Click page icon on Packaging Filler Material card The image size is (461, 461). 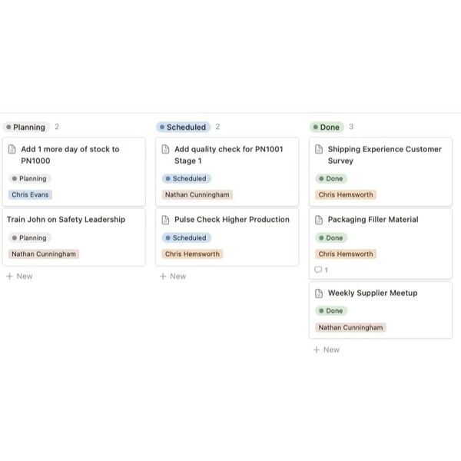[x=320, y=220]
